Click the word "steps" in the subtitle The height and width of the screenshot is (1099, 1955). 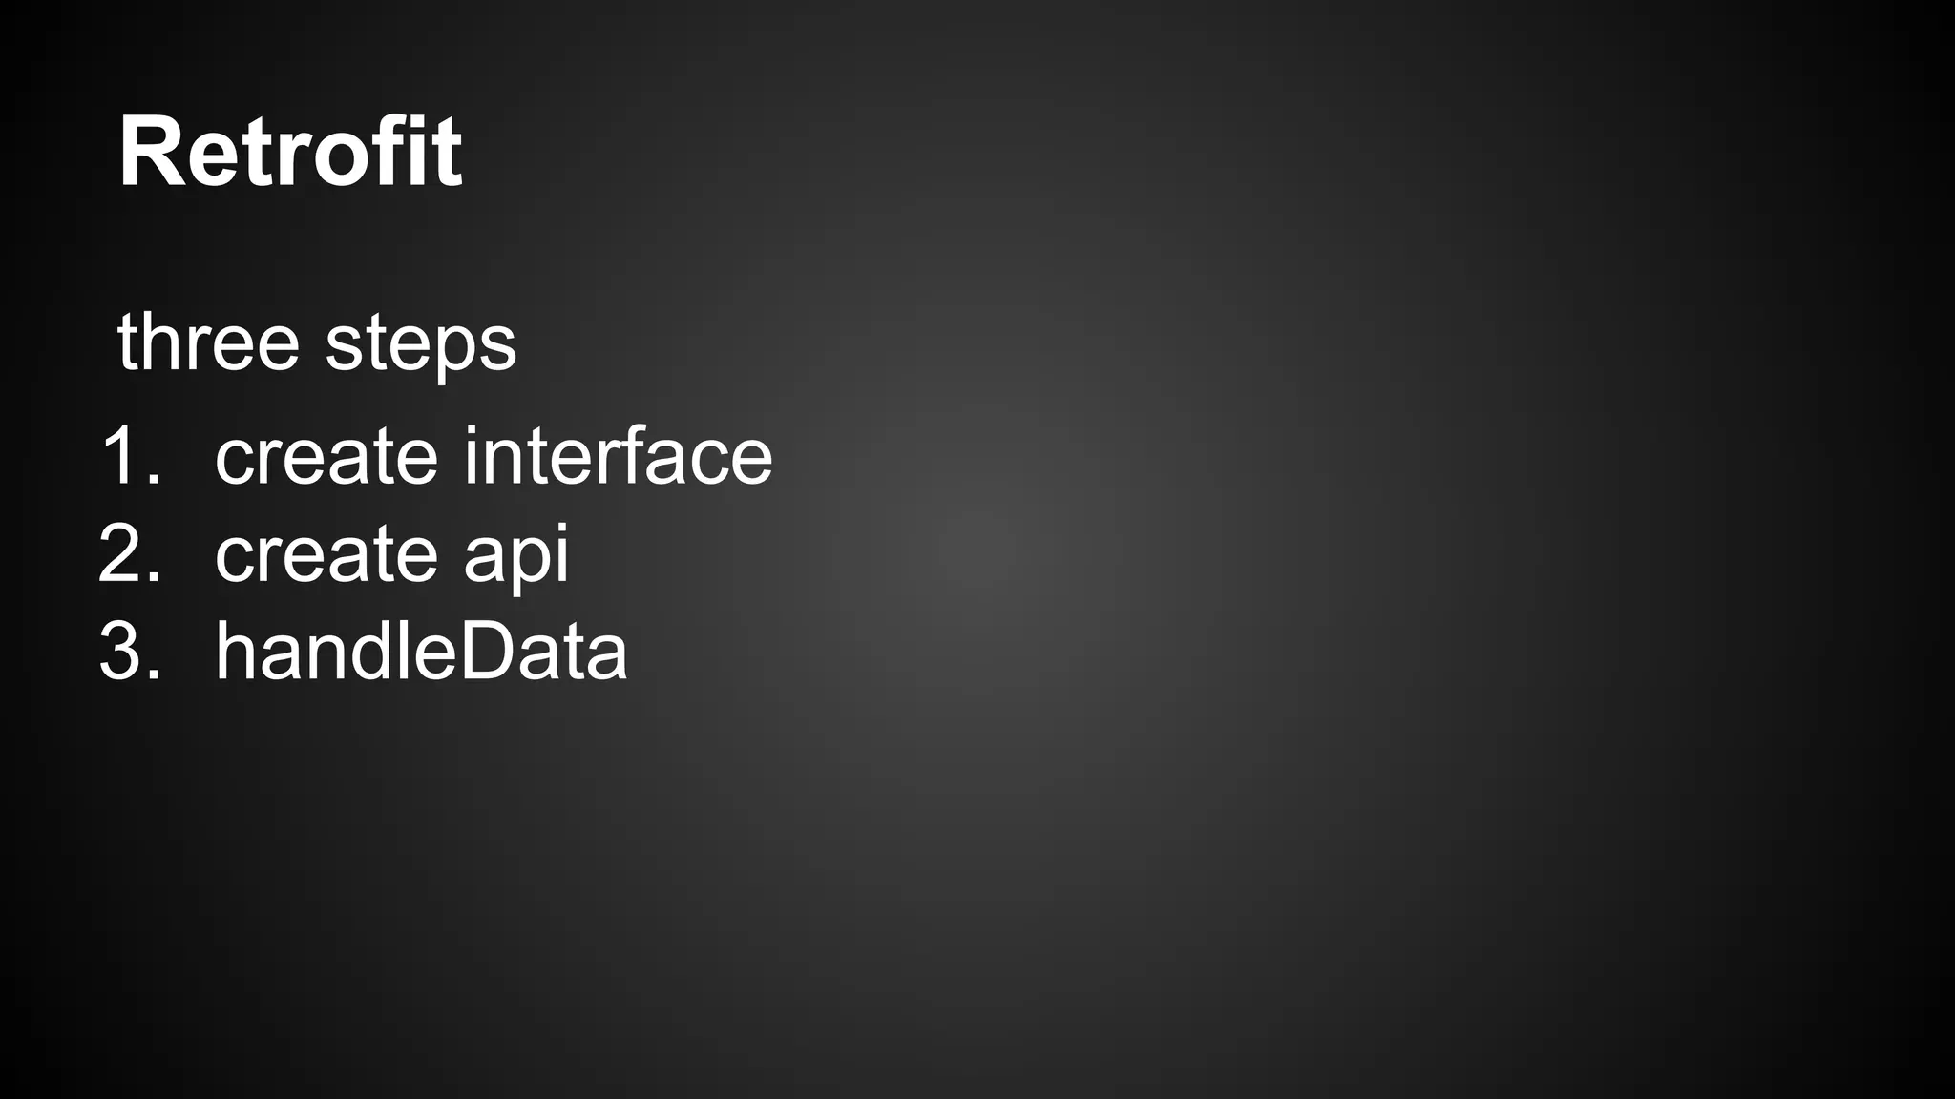421,343
